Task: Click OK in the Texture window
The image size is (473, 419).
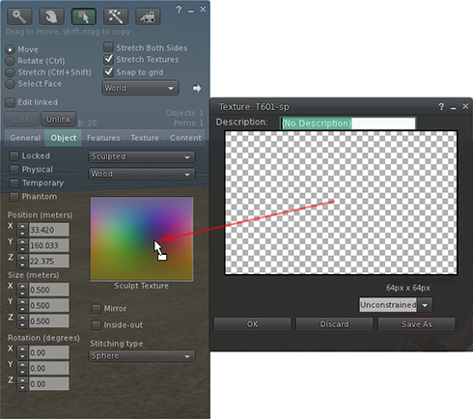Action: [253, 324]
